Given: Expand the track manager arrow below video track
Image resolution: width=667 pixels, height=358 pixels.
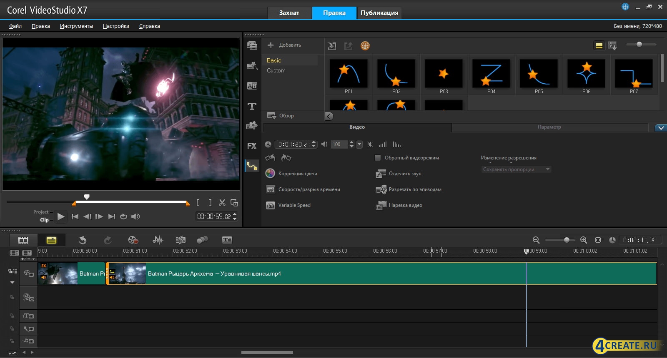Looking at the screenshot, I should pyautogui.click(x=12, y=282).
